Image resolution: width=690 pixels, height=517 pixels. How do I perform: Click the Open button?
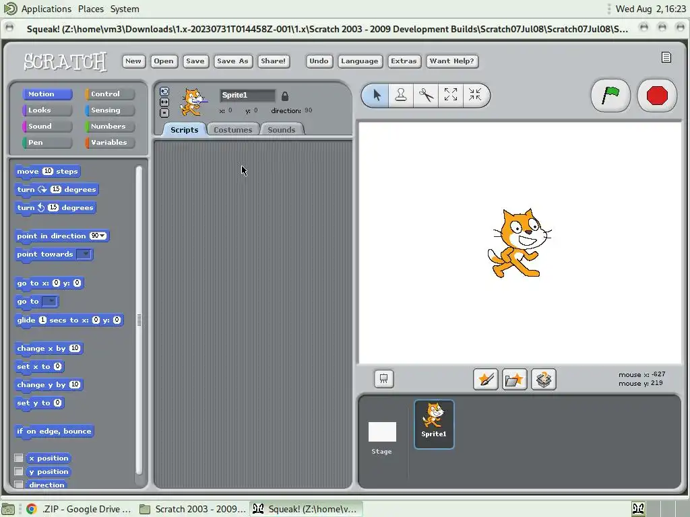tap(164, 61)
